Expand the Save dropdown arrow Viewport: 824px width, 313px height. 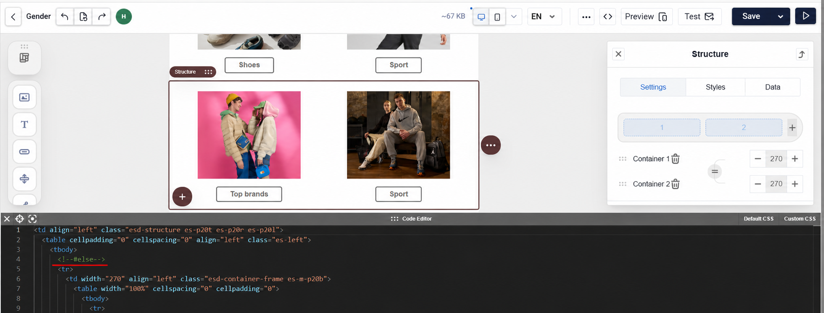(x=781, y=17)
